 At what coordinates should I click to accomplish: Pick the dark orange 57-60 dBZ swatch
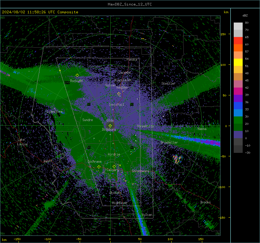[238, 48]
